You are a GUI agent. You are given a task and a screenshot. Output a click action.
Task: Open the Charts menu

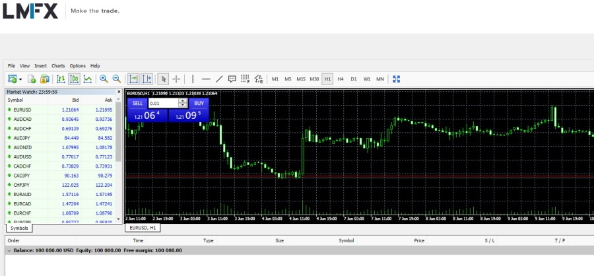58,65
